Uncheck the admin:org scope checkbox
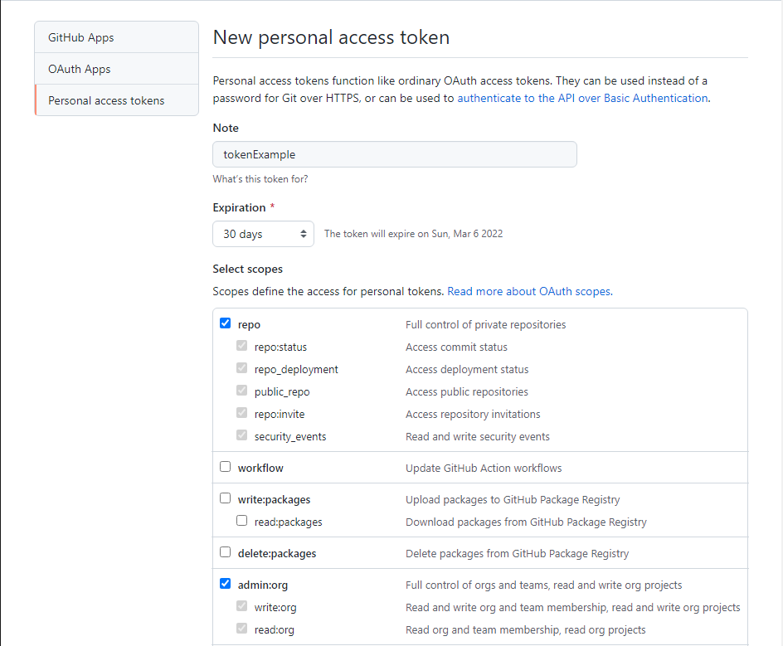Screen dimensions: 783x646 [x=226, y=584]
